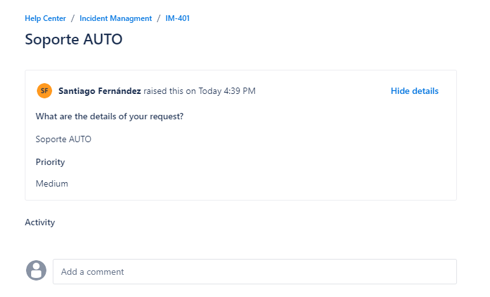Click into the Add a comment field
The height and width of the screenshot is (297, 490).
click(x=255, y=272)
